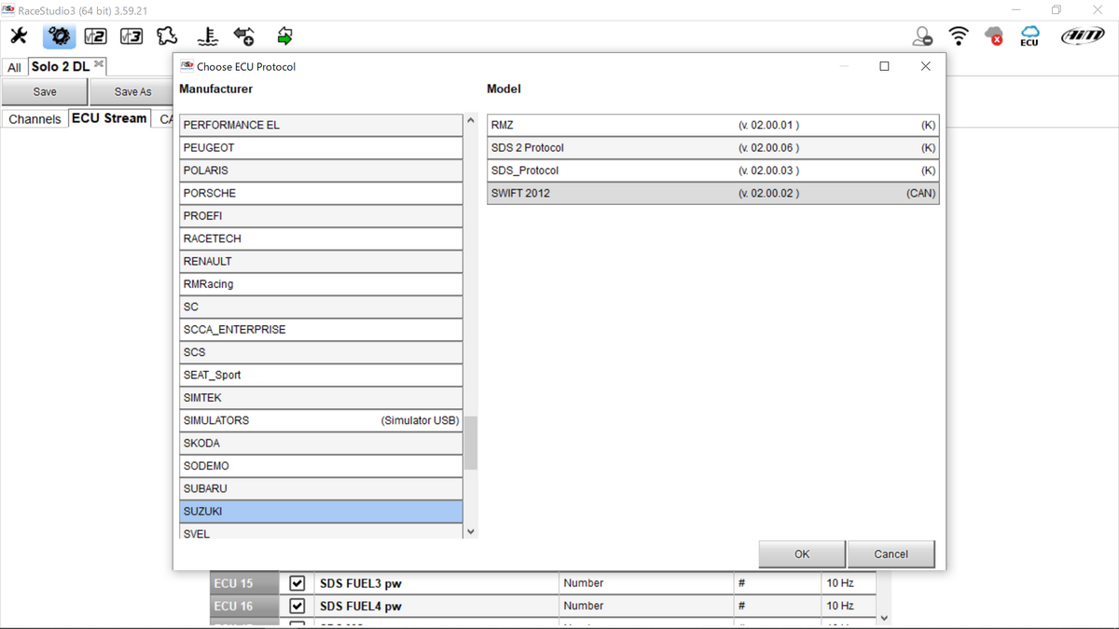Launch the Analysis v3 icon
This screenshot has width=1119, height=629.
[x=131, y=36]
